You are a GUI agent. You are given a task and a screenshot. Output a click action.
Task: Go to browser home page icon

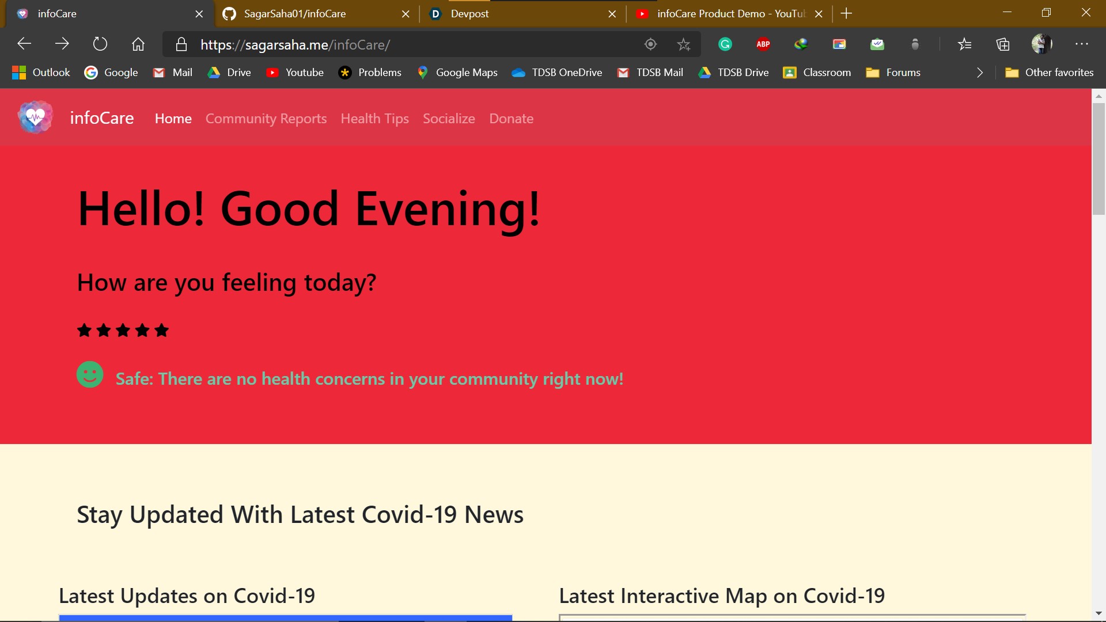138,44
